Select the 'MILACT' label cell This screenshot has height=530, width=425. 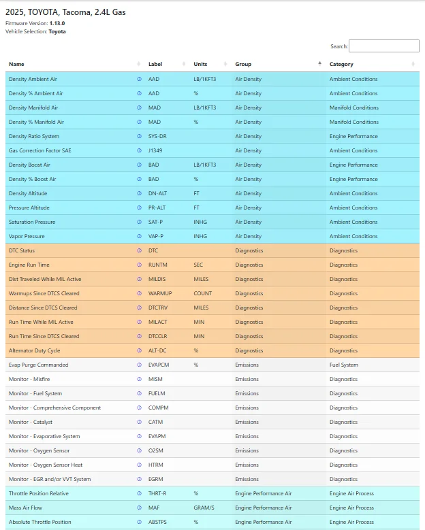point(167,322)
